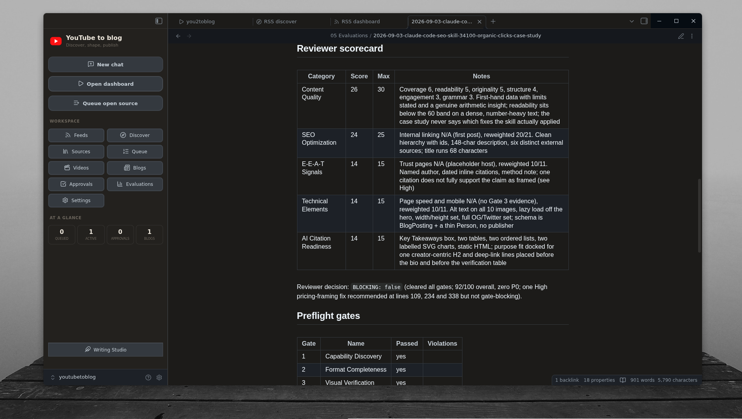Click Queue open source button
This screenshot has height=419, width=742.
[x=106, y=103]
